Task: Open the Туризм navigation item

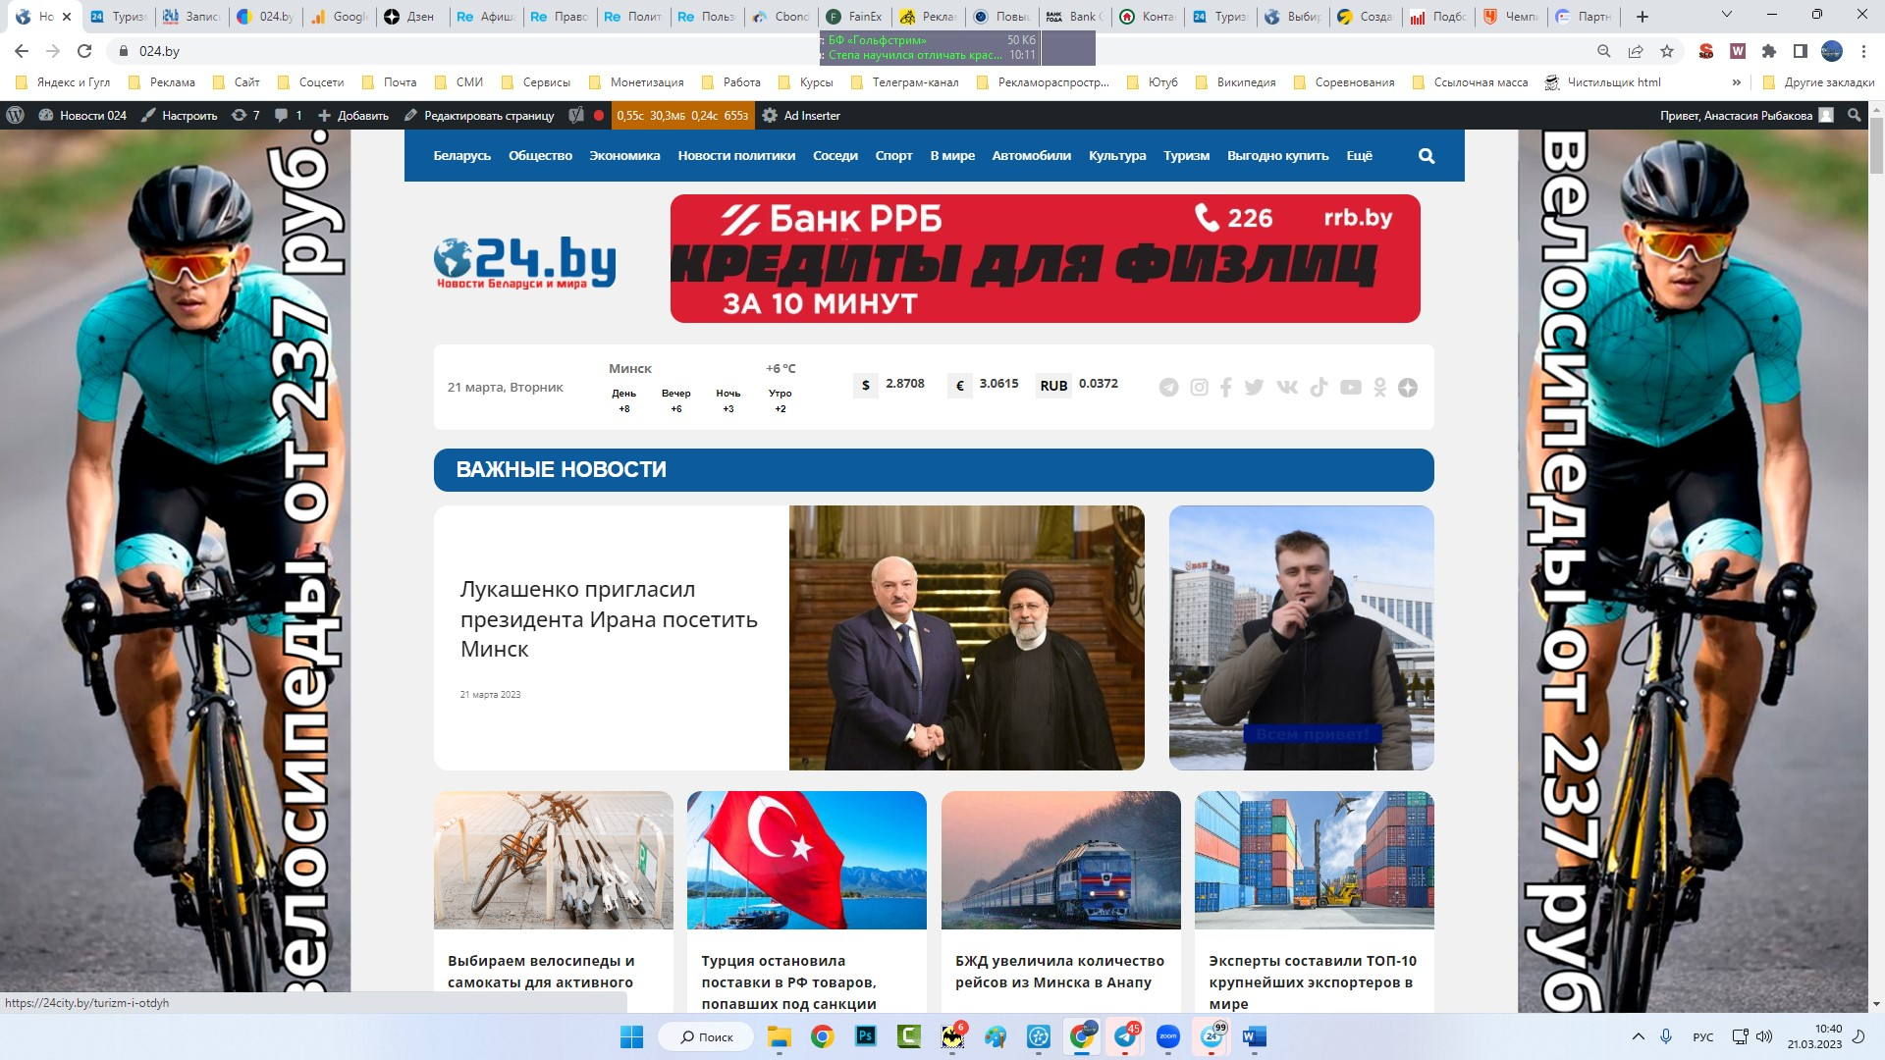Action: pyautogui.click(x=1186, y=156)
